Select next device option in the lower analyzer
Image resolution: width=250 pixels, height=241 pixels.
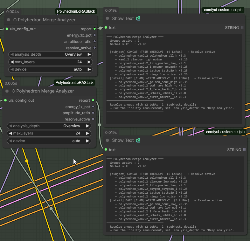click(88, 141)
